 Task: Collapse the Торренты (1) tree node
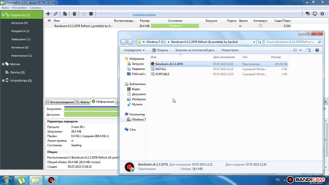(3, 15)
